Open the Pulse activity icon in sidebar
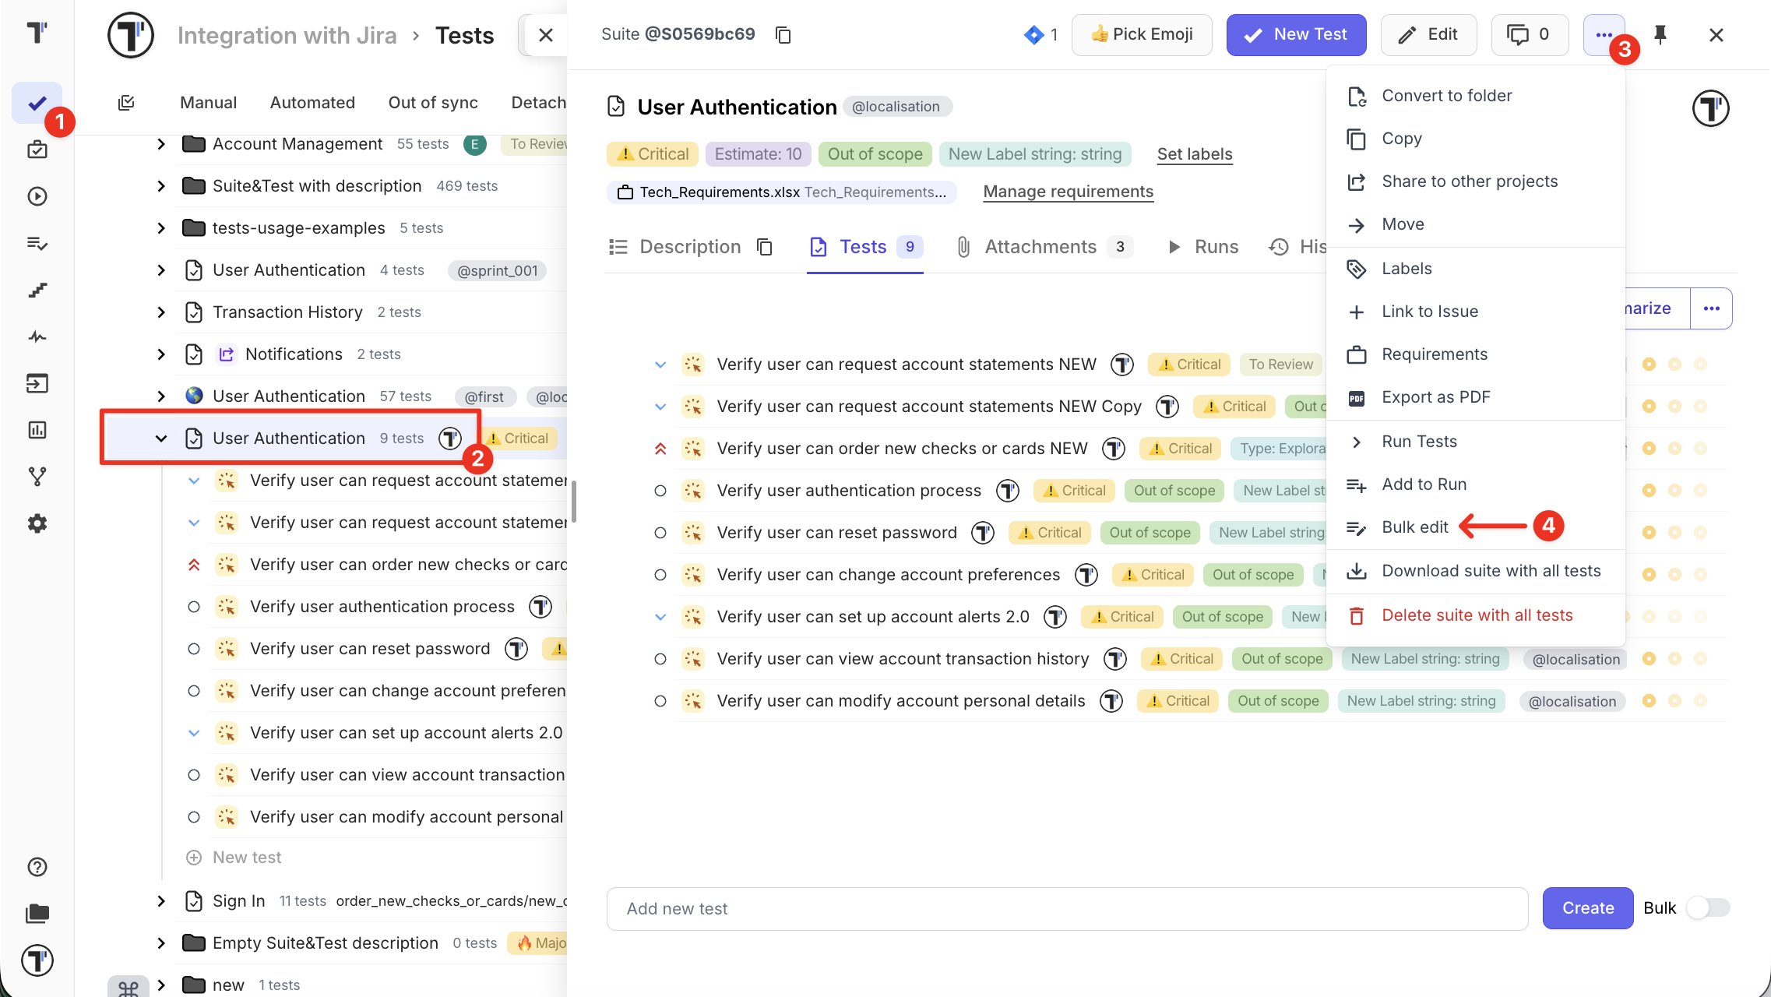1771x997 pixels. pos(37,336)
